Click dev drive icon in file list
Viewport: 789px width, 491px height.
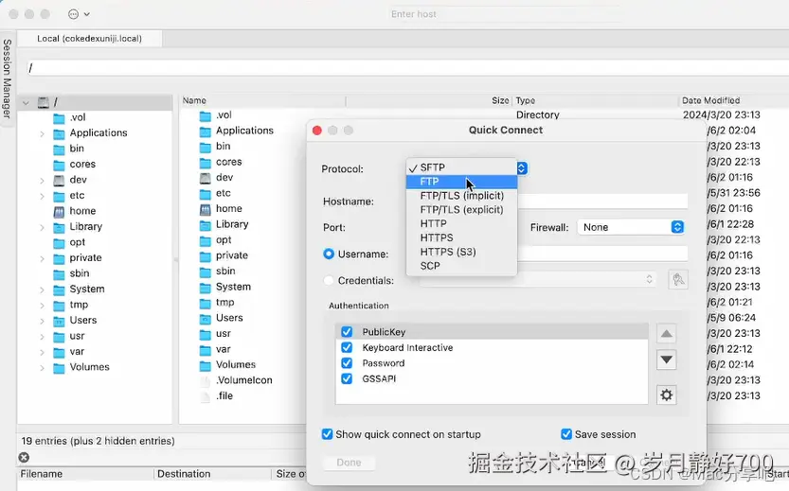(x=206, y=178)
